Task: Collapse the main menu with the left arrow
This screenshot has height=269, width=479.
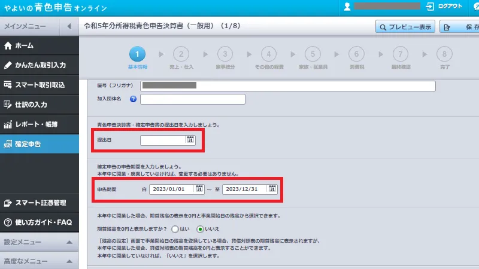Action: [69, 26]
